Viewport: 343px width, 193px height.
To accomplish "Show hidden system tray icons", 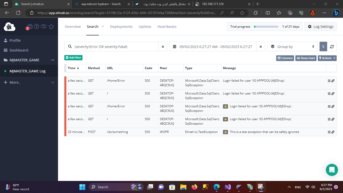I will point(289,187).
